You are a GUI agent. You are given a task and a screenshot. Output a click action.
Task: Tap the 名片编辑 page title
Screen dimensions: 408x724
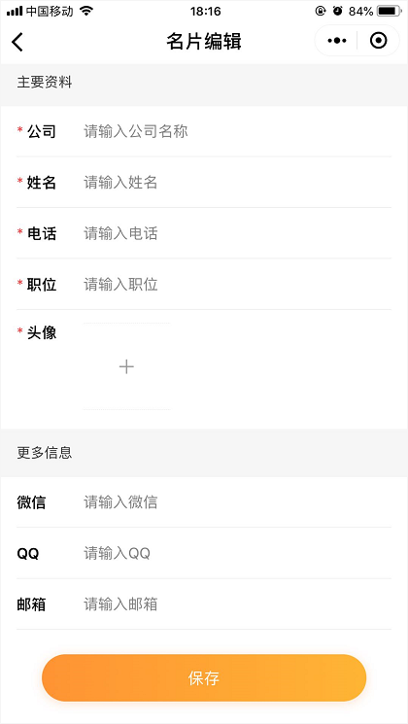[204, 42]
